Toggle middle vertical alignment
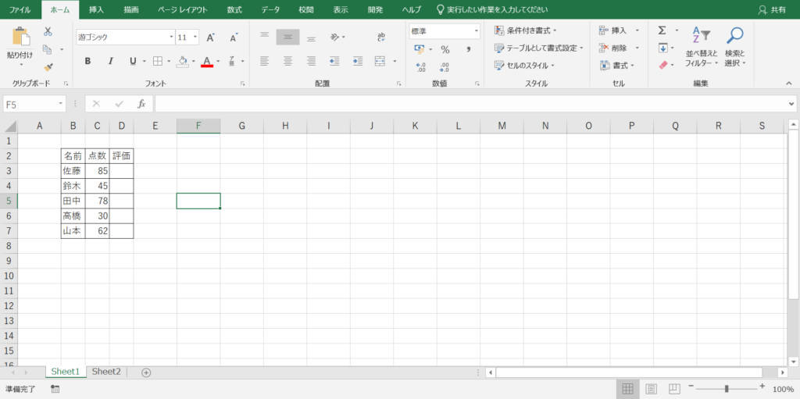 point(287,37)
